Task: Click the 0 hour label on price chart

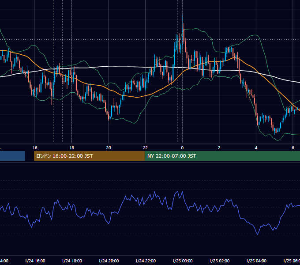Action: 182,148
